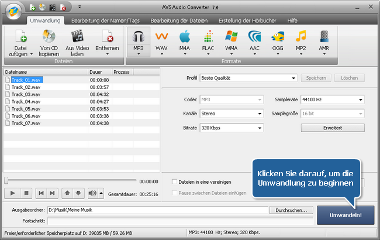The image size is (380, 240).
Task: Click the Durchsuchen... button
Action: point(292,210)
